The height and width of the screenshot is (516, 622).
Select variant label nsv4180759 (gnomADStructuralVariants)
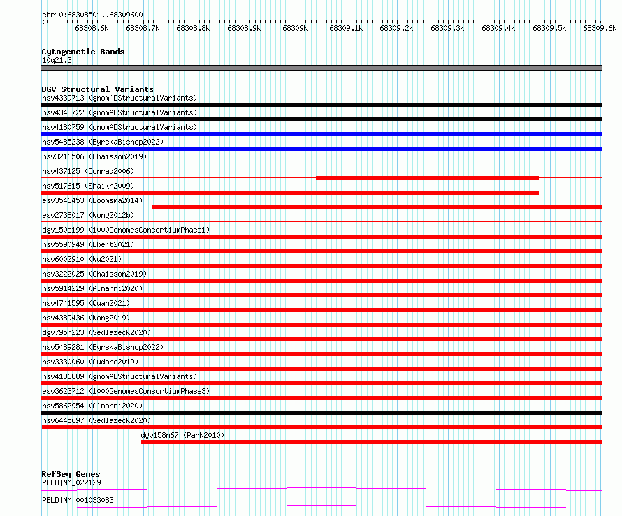(120, 127)
